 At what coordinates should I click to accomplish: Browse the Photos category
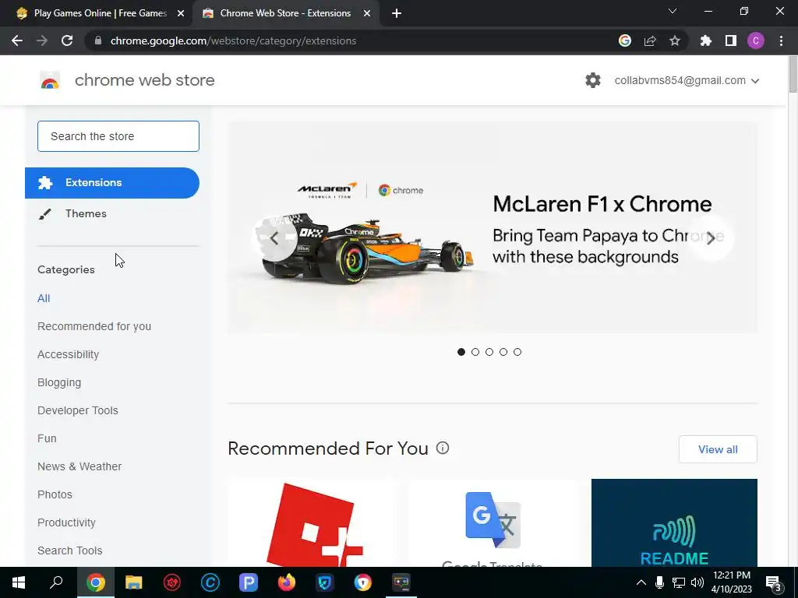coord(55,494)
